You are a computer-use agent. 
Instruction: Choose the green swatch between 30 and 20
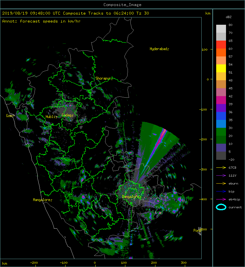click(221, 132)
